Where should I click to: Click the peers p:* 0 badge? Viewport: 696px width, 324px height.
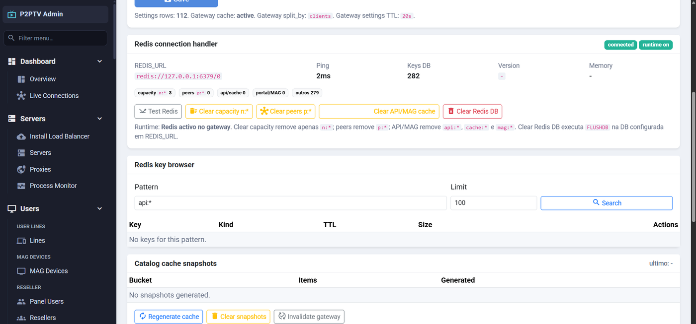pos(196,93)
